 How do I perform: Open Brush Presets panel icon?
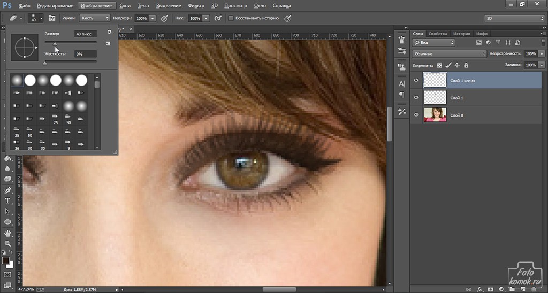402,40
